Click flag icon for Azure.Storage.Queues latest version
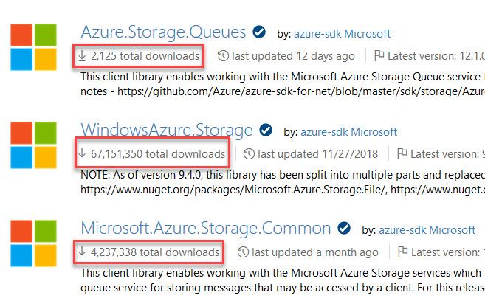This screenshot has width=485, height=301. pos(380,55)
